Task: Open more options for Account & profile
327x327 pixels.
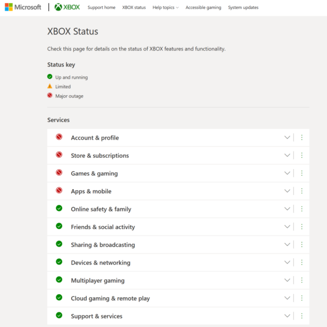Action: (x=302, y=137)
